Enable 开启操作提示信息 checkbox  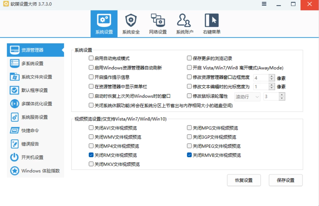click(x=91, y=77)
